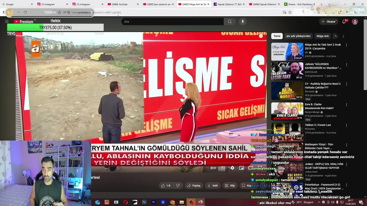
Task: Open options menu for Jahrein video
Action: (346, 65)
